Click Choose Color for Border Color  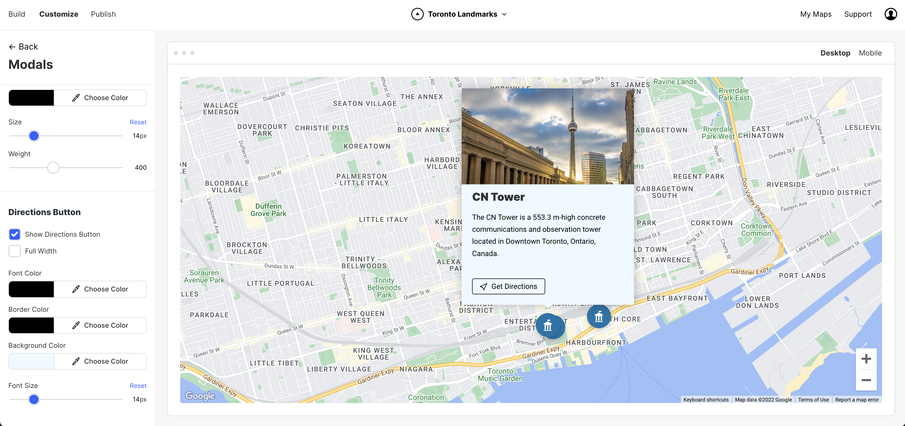[x=100, y=325]
